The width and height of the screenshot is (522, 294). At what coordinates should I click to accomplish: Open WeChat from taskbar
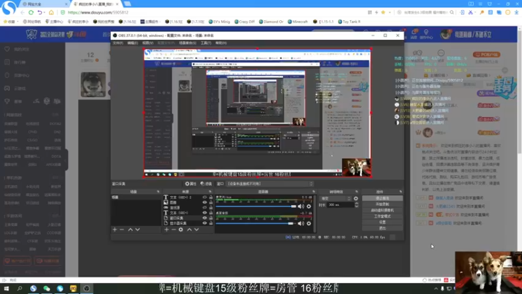click(x=46, y=288)
